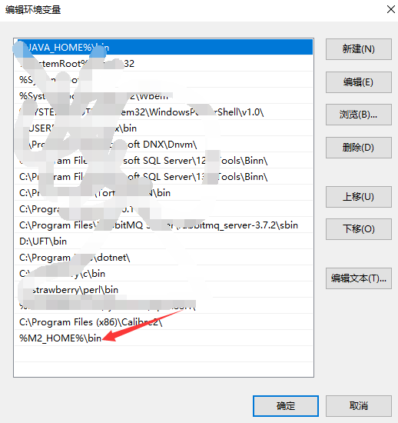The height and width of the screenshot is (423, 398).
Task: Move entry up with 上移(U)
Action: (358, 197)
